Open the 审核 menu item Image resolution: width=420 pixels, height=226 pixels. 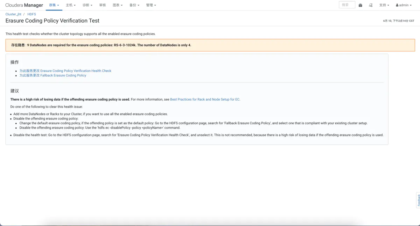click(x=103, y=5)
